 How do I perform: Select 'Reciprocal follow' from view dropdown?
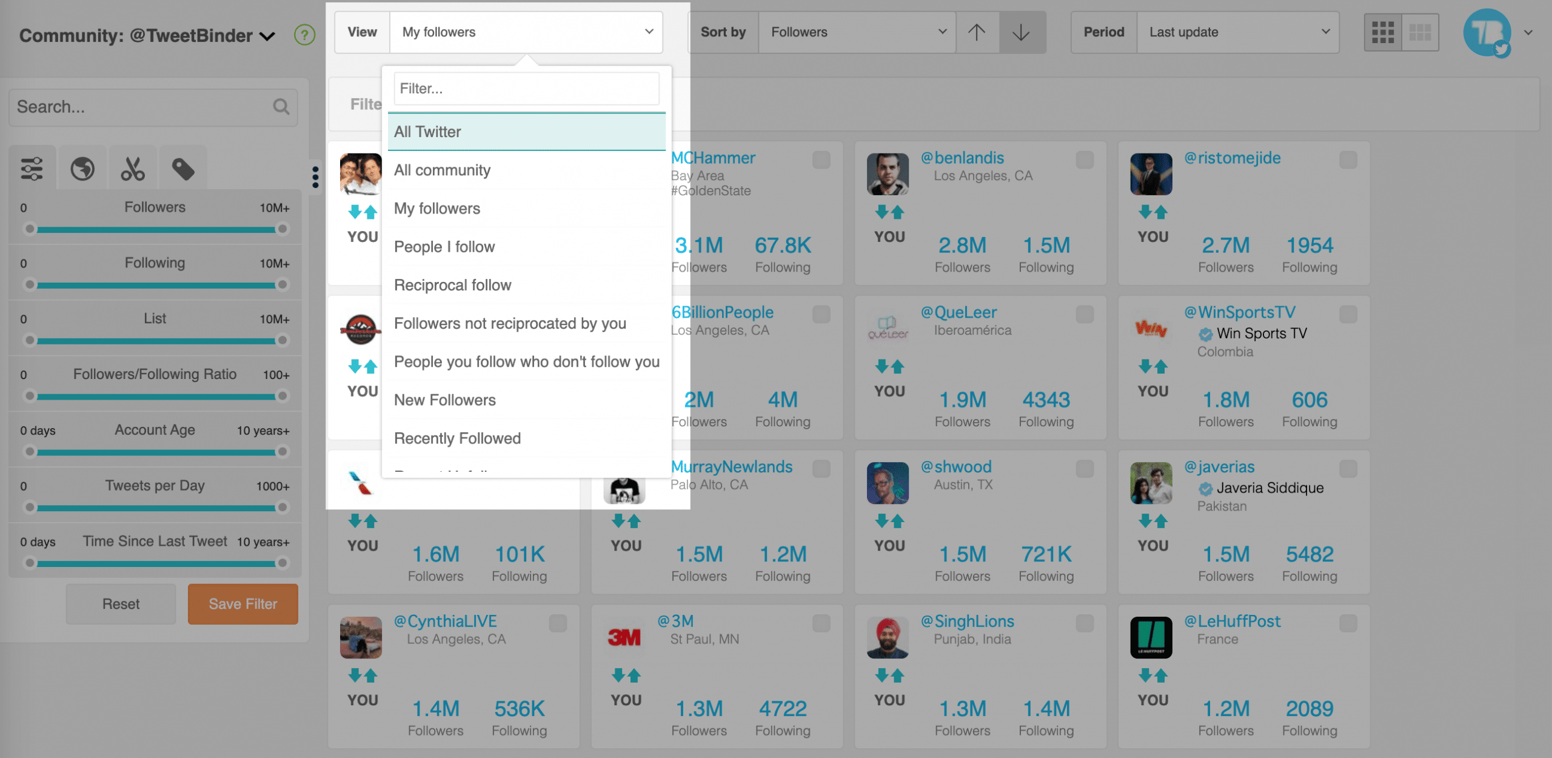coord(451,285)
